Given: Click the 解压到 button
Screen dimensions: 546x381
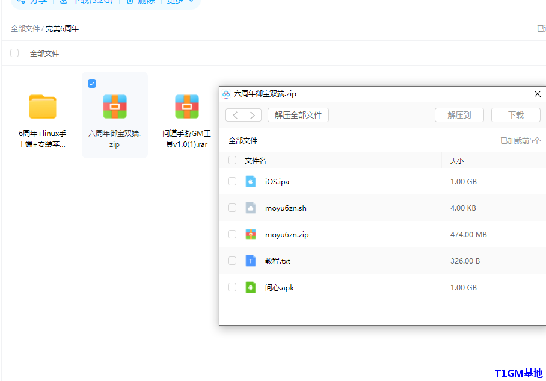Looking at the screenshot, I should [459, 115].
